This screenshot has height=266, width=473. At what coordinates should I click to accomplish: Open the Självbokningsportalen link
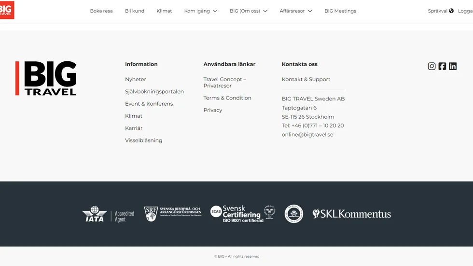pos(154,91)
